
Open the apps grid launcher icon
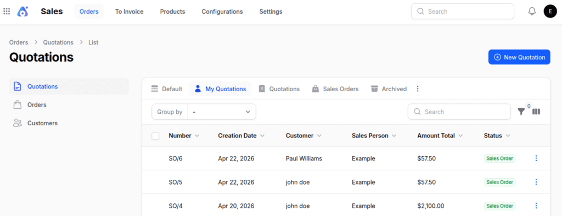(x=7, y=12)
